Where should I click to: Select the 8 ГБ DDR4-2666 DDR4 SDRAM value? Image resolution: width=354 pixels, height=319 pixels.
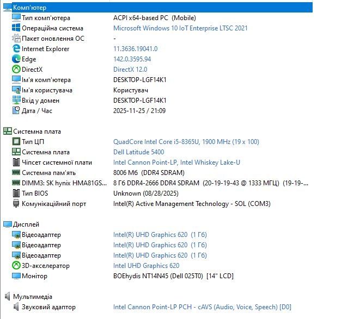pos(211,183)
